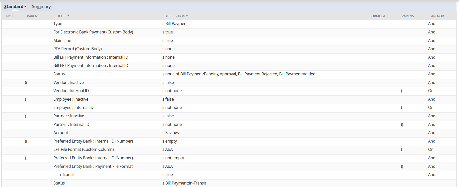Select 'is Bill Payment' description cell
Screen dimensions: 459x187
[174, 23]
